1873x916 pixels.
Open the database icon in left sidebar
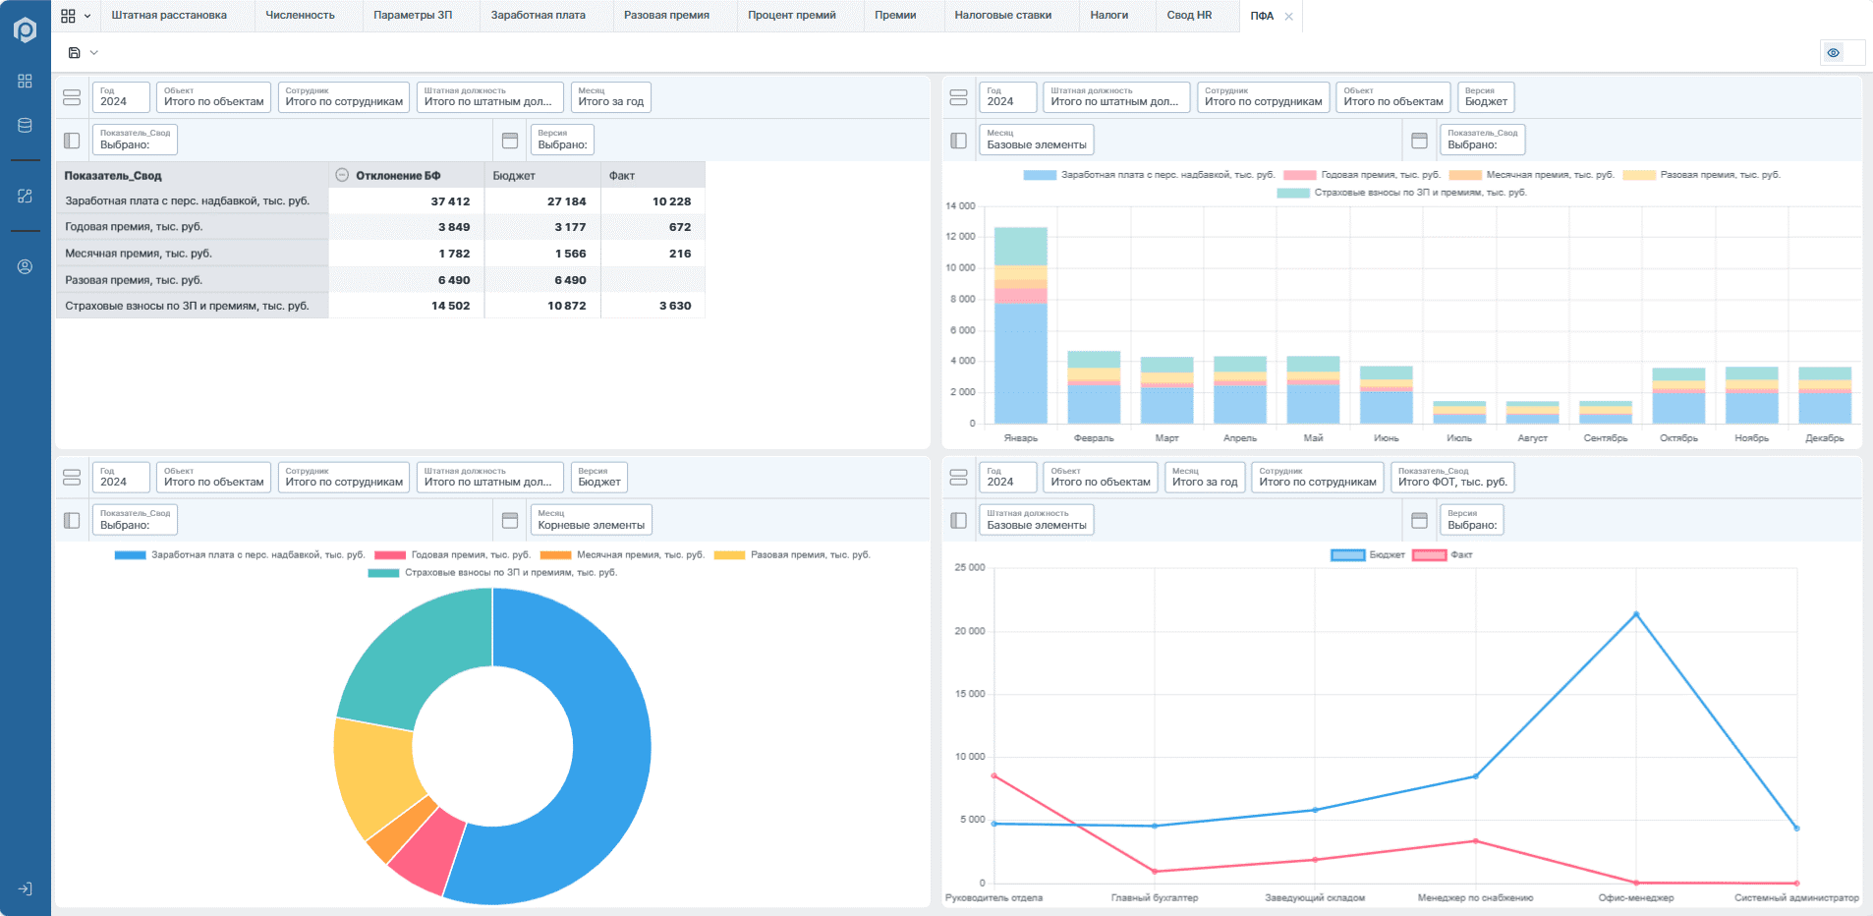[26, 125]
